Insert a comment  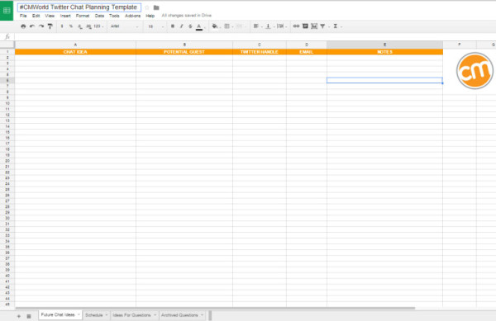[305, 26]
